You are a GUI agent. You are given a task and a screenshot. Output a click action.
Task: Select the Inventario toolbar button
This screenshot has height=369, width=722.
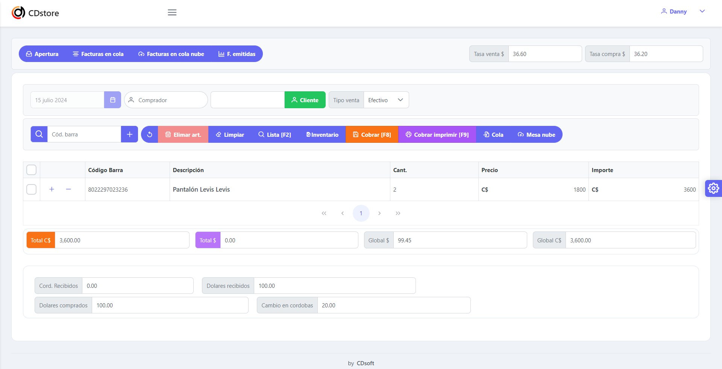coord(322,134)
